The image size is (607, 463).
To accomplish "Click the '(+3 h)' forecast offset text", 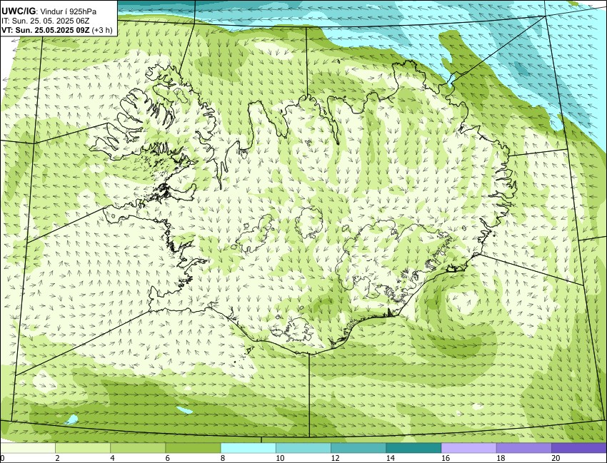I will click(102, 30).
